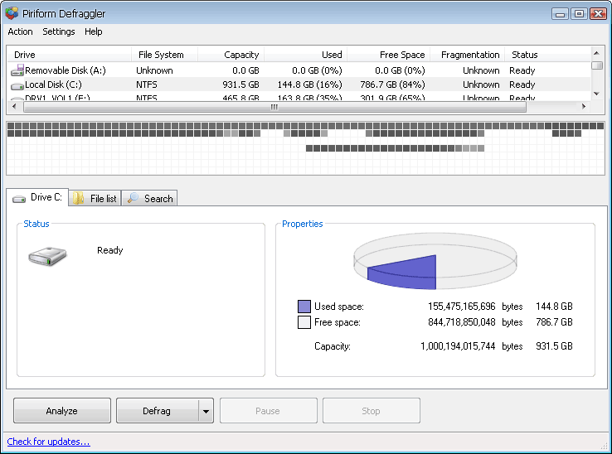Click the 144.8 GB (16%) used cell
612x454 pixels.
310,85
